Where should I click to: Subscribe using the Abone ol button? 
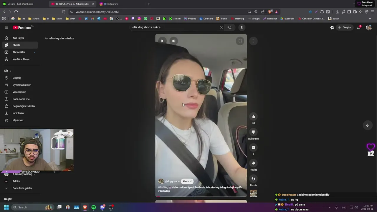(187, 181)
